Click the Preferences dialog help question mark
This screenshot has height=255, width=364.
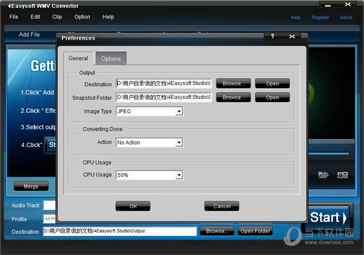(272, 36)
